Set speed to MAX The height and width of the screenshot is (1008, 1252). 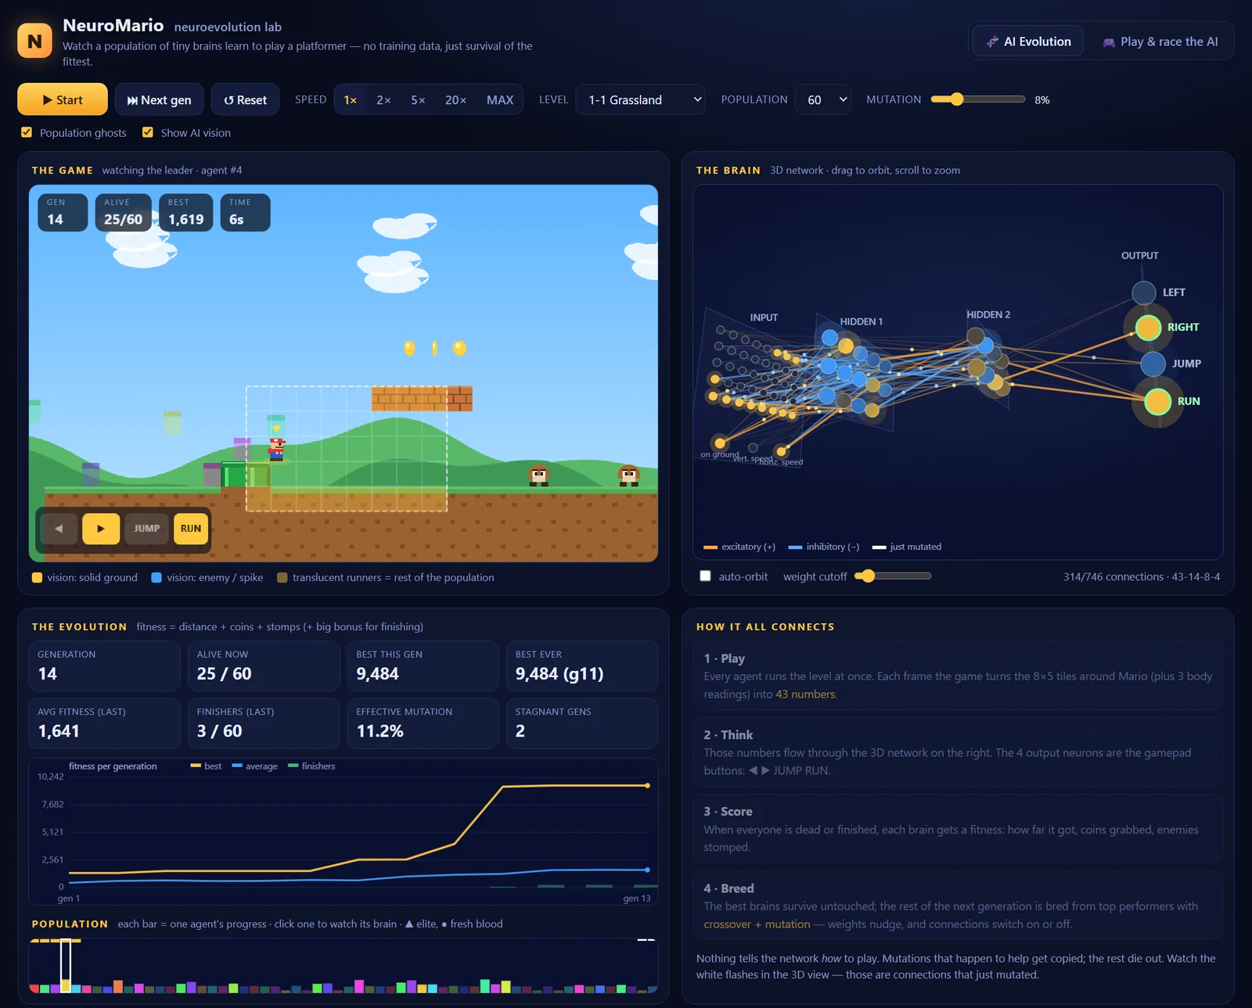click(500, 100)
